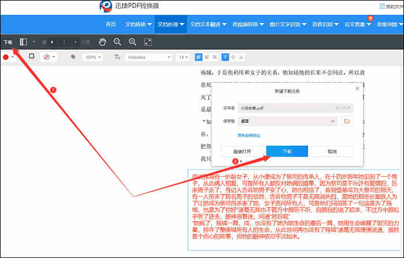
Task: Click the zoom in magnifier icon
Action: coord(133,42)
